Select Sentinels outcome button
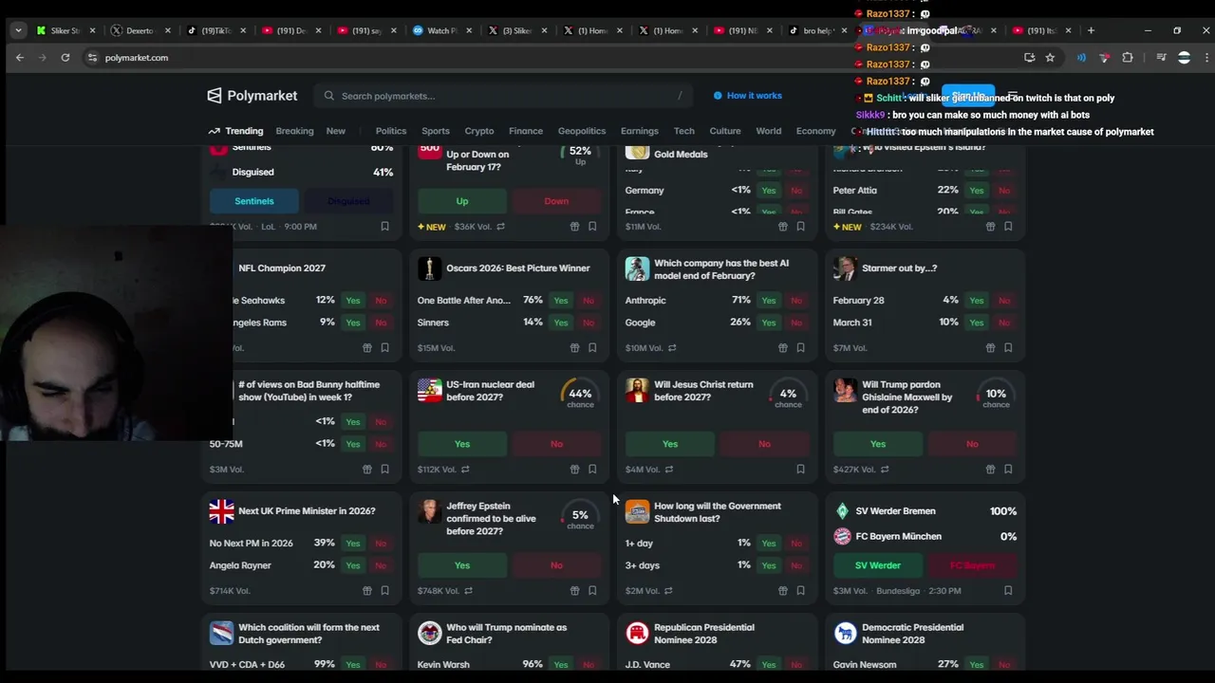Image resolution: width=1215 pixels, height=683 pixels. 253,201
